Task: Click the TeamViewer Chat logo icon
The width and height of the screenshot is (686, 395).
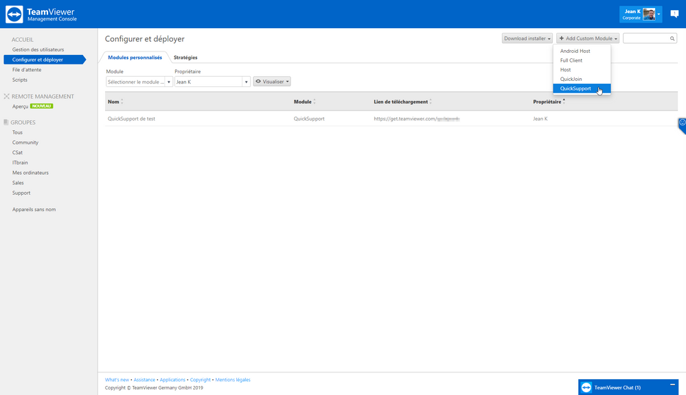Action: click(x=586, y=387)
